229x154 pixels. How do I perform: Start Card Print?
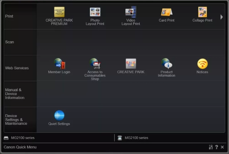pyautogui.click(x=166, y=12)
